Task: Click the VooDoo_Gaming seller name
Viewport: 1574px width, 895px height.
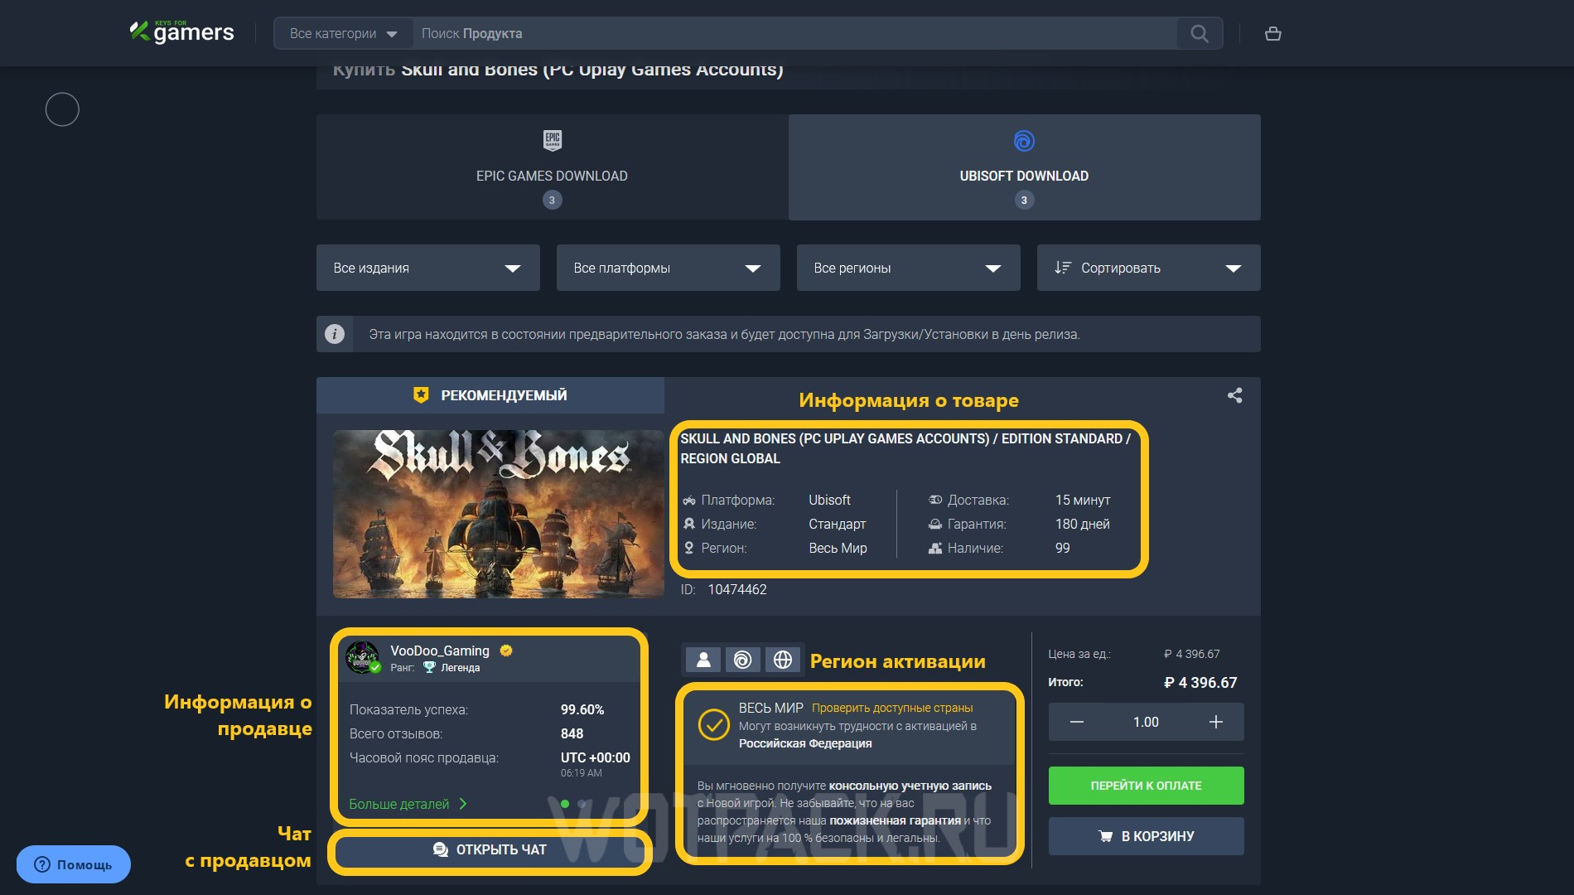Action: click(440, 651)
